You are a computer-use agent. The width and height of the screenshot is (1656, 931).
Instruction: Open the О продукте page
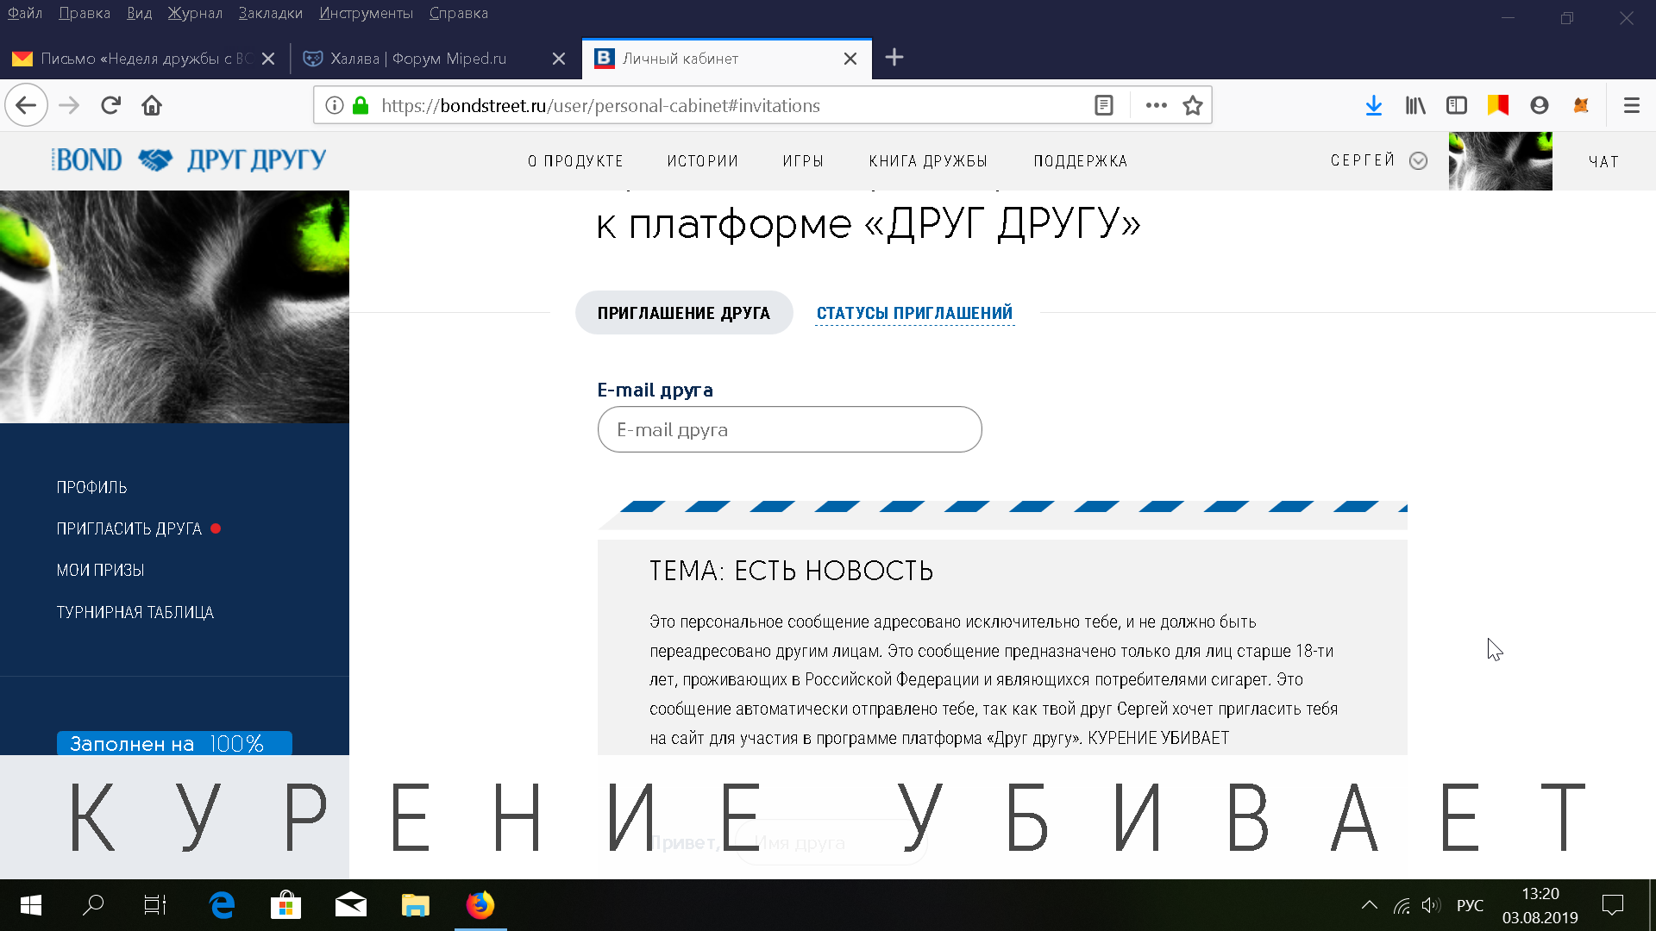click(x=575, y=161)
